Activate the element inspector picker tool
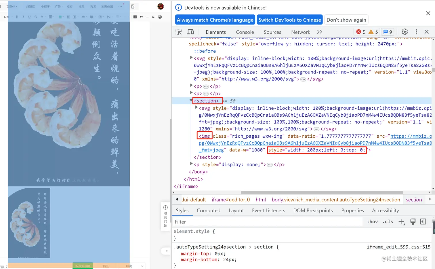This screenshot has height=269, width=435. (179, 32)
